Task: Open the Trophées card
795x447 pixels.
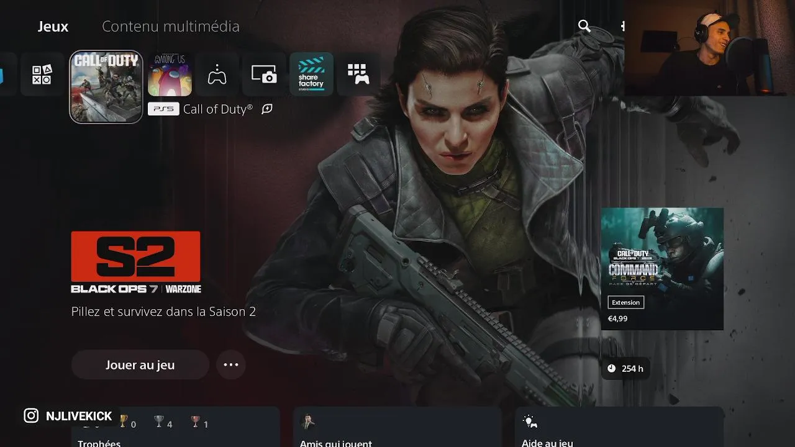Action: tap(175, 427)
